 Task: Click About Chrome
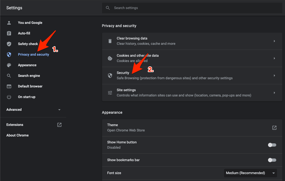click(17, 135)
